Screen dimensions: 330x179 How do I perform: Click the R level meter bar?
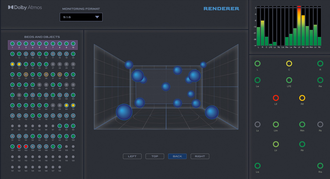point(262,27)
